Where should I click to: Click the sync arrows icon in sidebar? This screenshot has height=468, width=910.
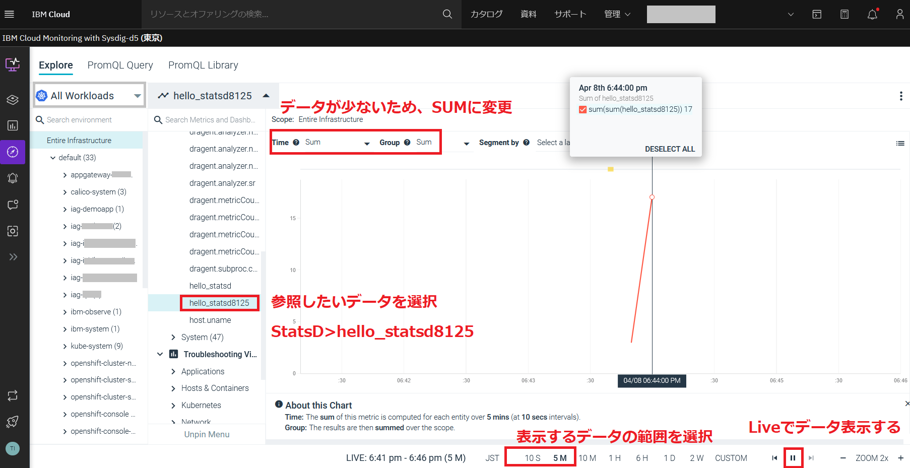13,395
